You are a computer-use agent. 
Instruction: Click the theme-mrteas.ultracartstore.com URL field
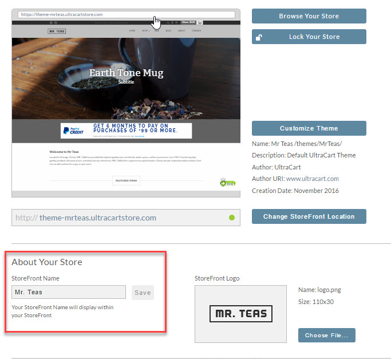[x=126, y=218]
